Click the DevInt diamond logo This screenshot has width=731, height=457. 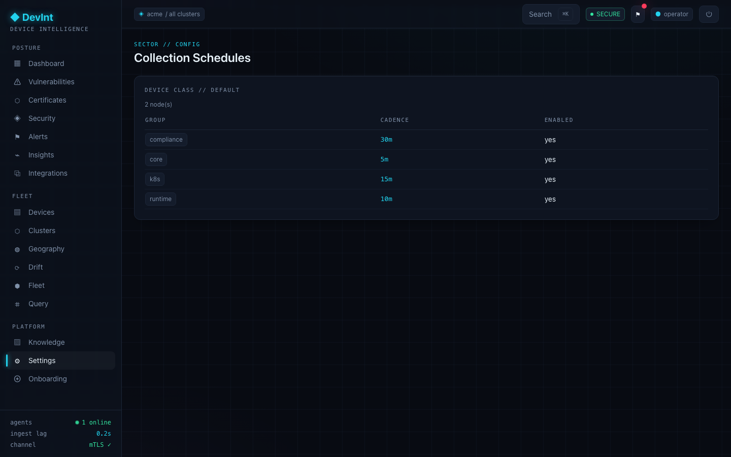(15, 17)
